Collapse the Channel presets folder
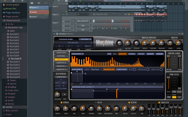 click(x=14, y=20)
